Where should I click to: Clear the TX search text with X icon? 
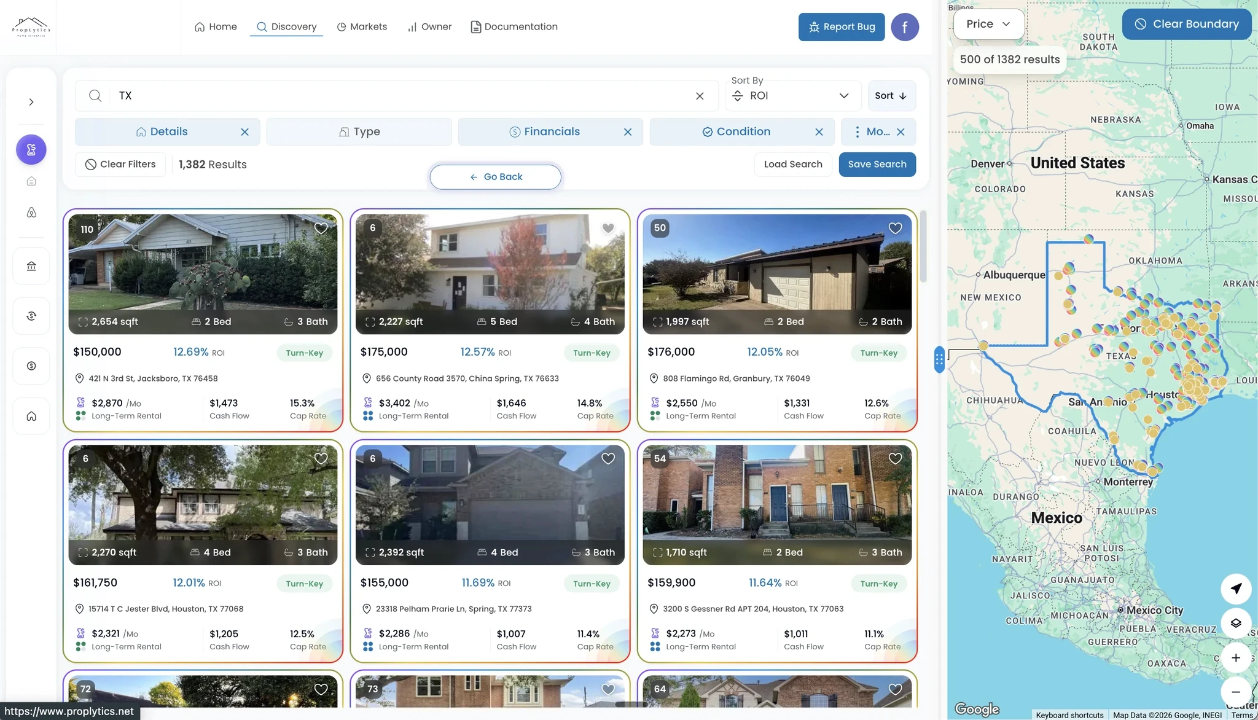tap(700, 96)
